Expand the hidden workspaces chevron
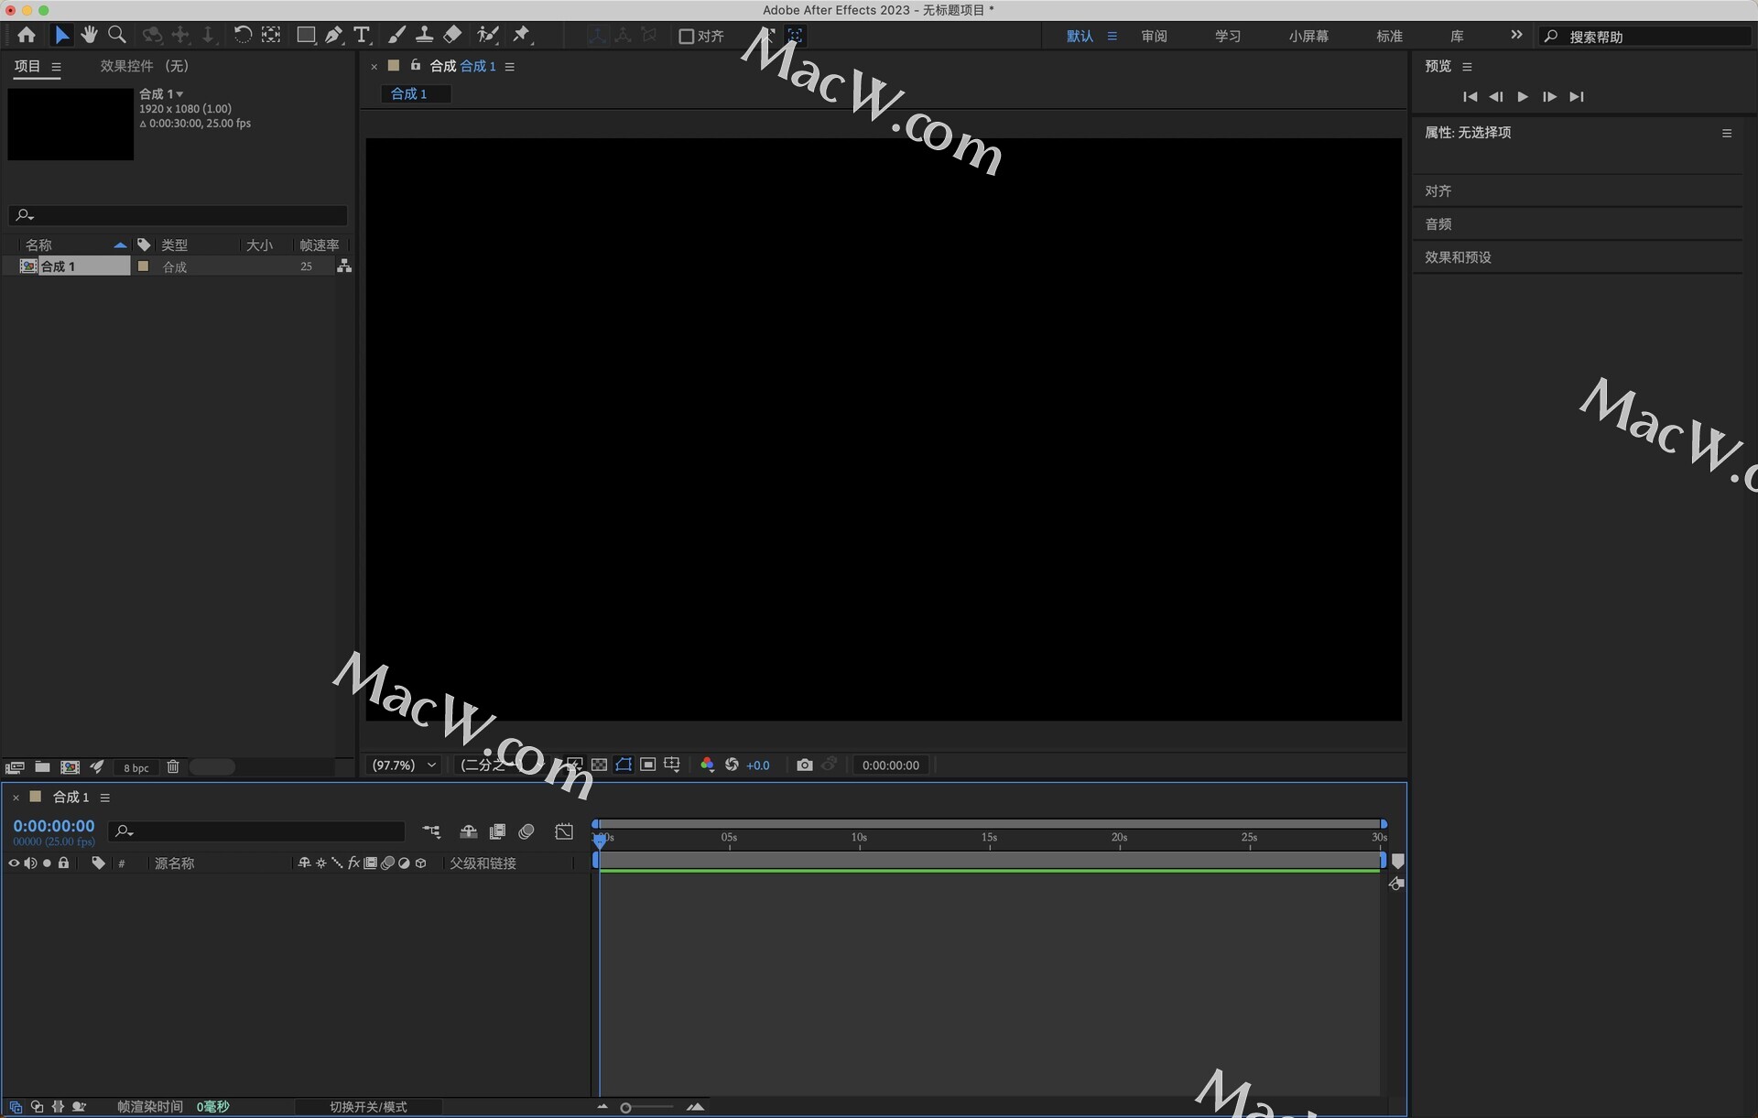 pyautogui.click(x=1516, y=35)
